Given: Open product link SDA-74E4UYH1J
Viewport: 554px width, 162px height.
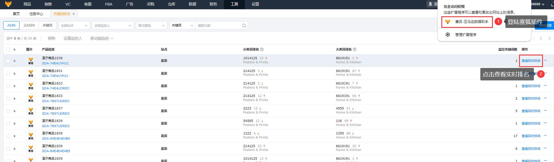Looking at the screenshot, I should [x=55, y=76].
